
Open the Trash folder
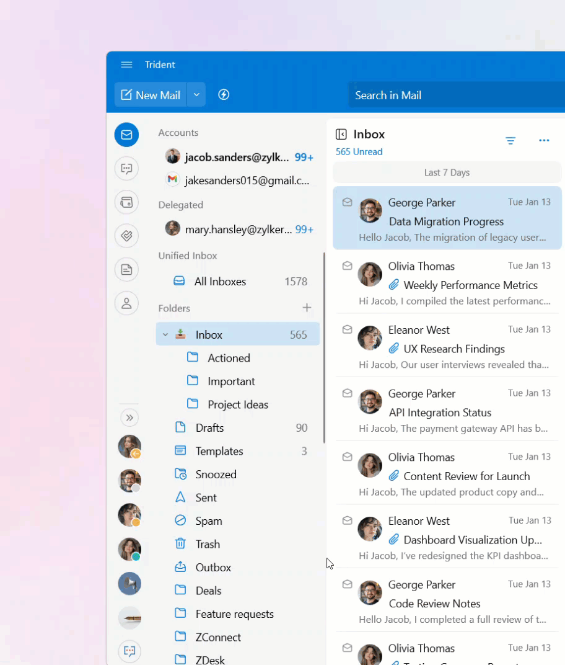coord(238,544)
